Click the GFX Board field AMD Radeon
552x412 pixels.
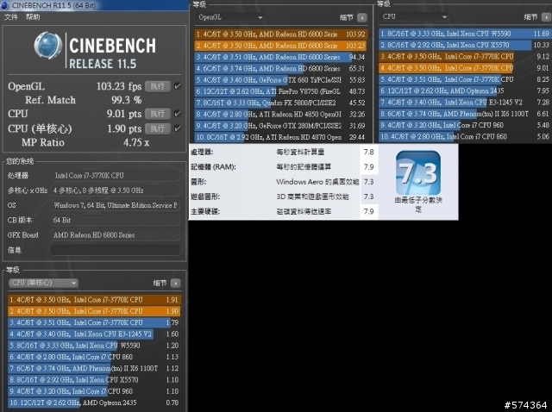(116, 235)
